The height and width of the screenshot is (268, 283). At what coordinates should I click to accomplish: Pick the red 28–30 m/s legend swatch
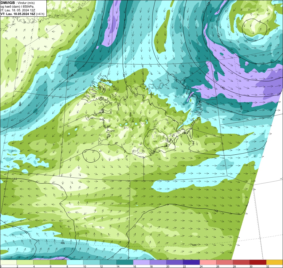[x=241, y=262]
